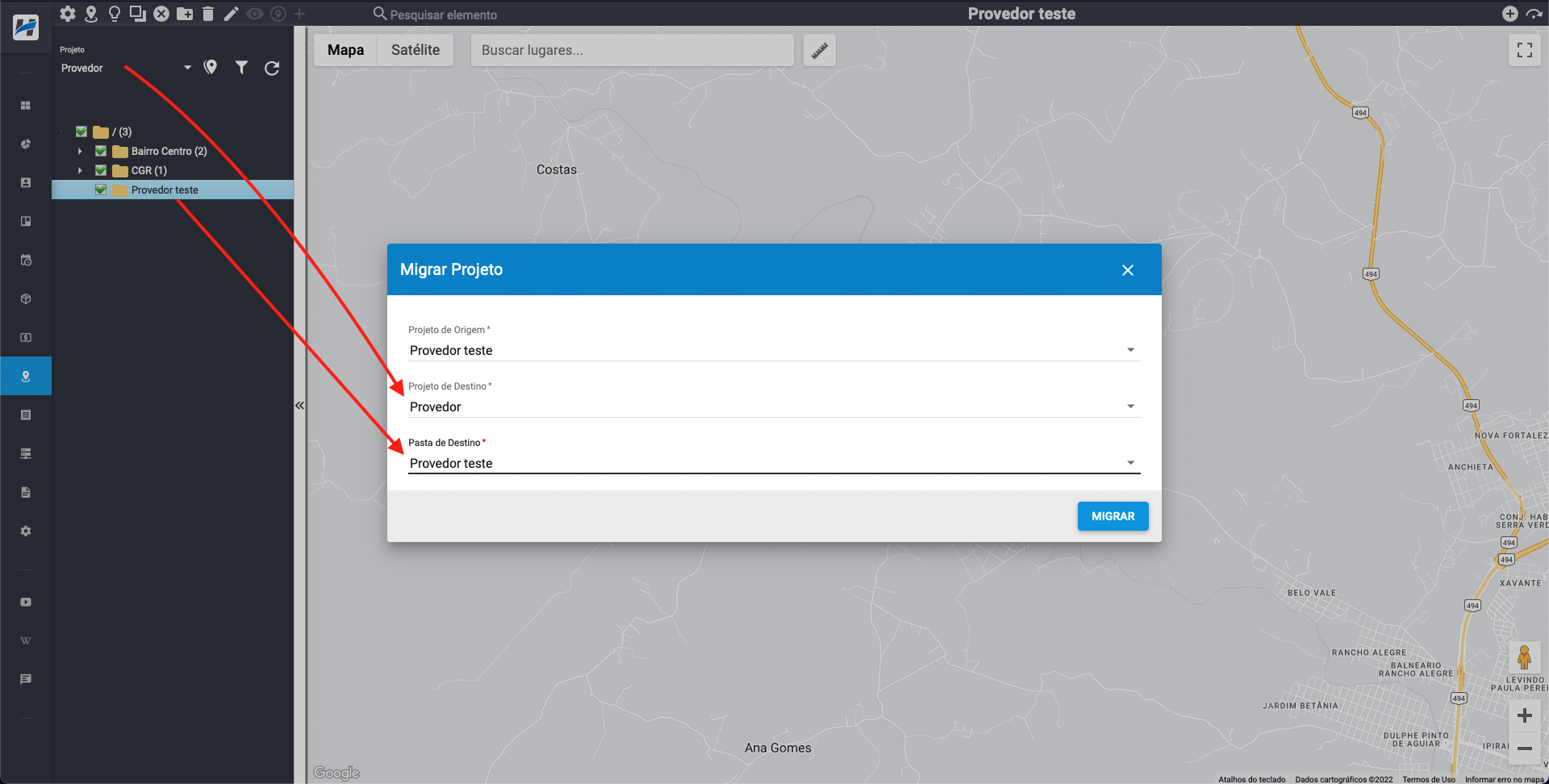Click the trash delete icon

pos(208,14)
